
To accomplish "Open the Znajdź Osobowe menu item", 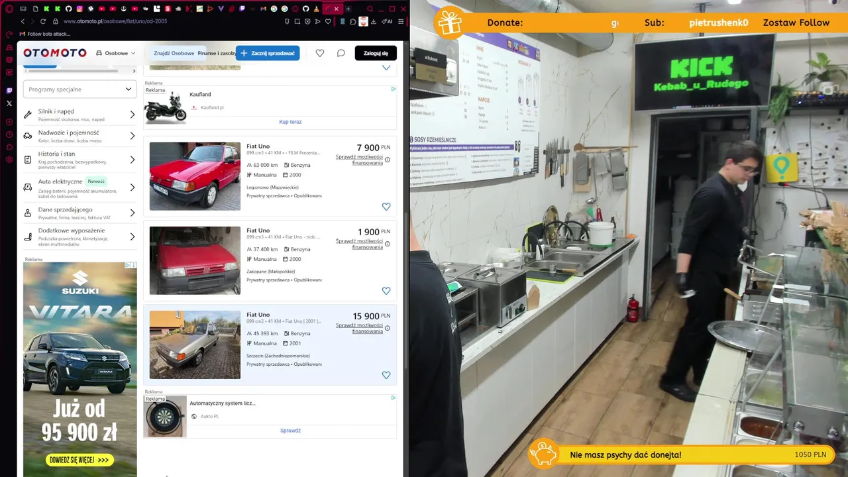I will click(174, 53).
